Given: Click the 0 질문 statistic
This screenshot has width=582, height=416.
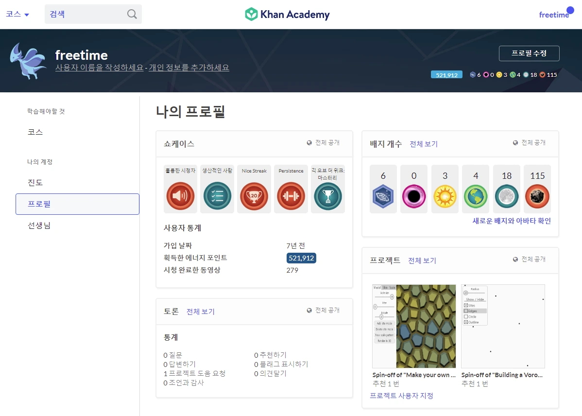Looking at the screenshot, I should [x=173, y=355].
